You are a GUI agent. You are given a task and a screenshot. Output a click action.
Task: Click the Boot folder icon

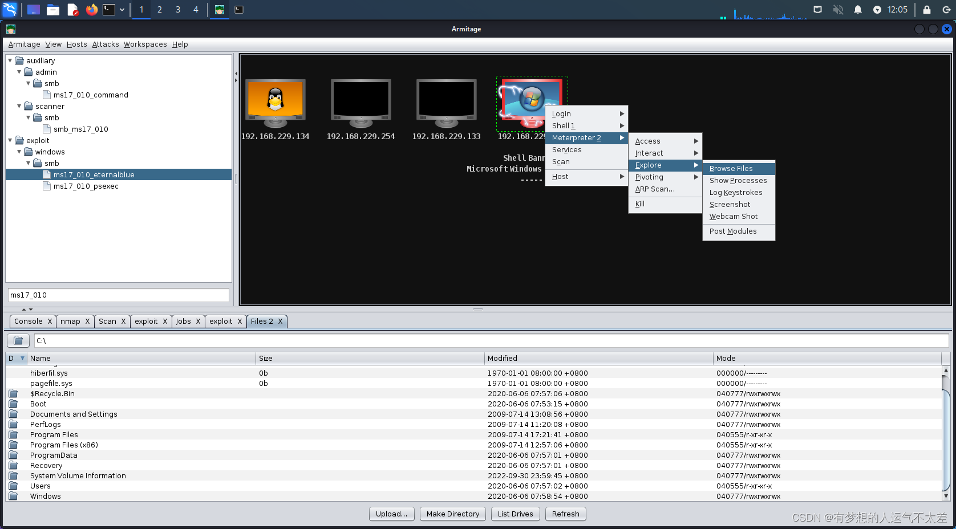pos(13,404)
